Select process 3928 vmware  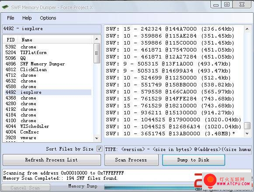pos(48,137)
